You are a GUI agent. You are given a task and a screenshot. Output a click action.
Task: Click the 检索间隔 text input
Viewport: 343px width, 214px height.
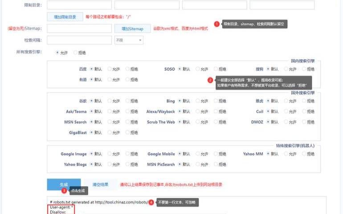(x=79, y=40)
